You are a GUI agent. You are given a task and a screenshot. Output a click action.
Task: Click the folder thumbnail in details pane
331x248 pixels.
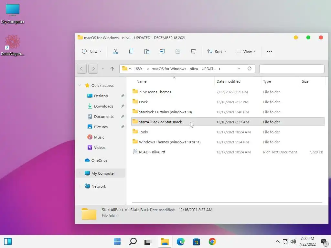(89, 214)
